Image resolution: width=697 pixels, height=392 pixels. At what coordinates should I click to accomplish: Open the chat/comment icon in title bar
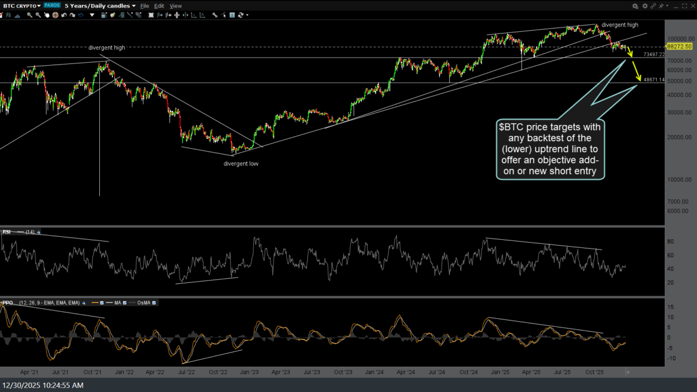coord(635,6)
